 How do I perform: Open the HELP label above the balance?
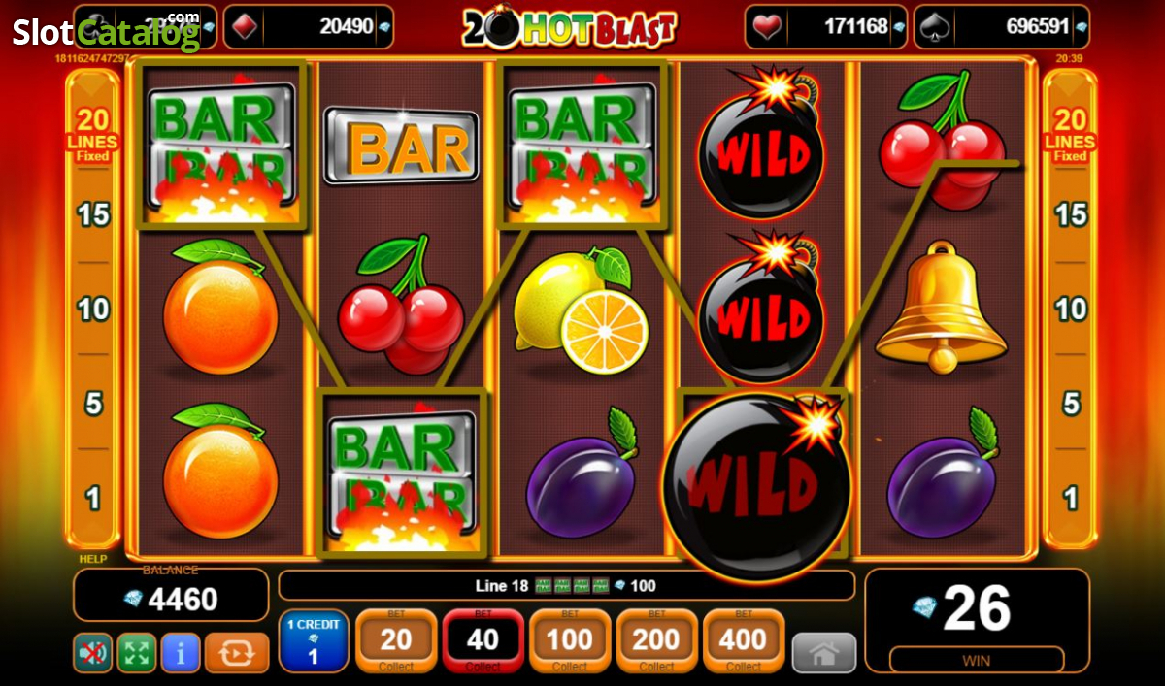tap(94, 559)
